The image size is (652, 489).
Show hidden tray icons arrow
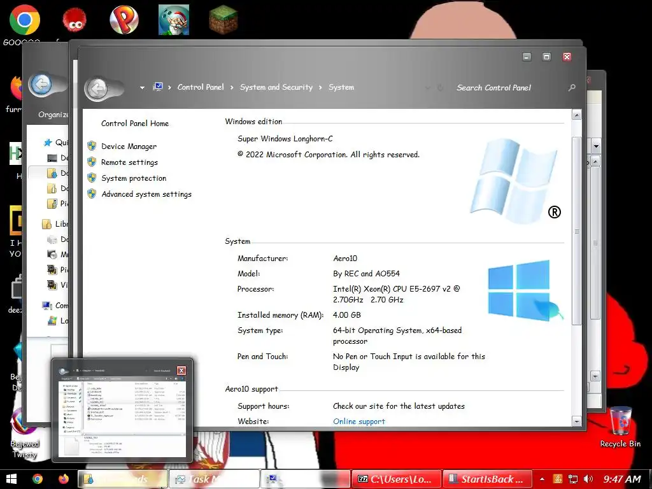[x=542, y=479]
